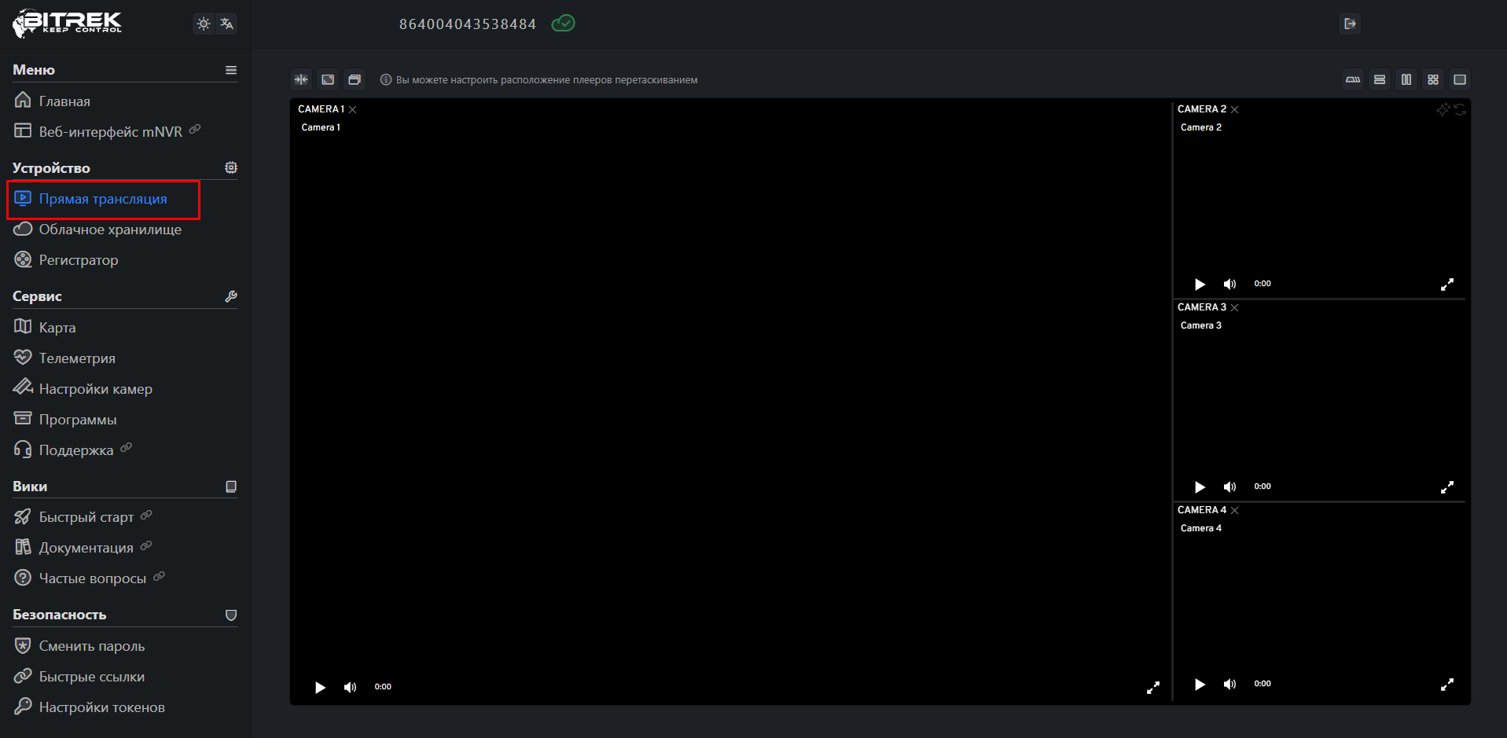
Task: Click the CAMERA 3 title label
Action: pos(1201,307)
